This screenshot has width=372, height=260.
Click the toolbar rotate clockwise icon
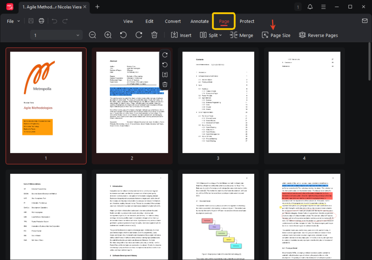click(x=139, y=35)
